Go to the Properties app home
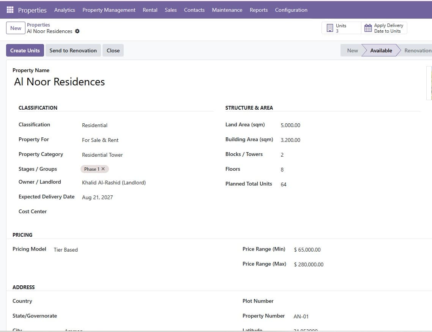 (x=32, y=10)
